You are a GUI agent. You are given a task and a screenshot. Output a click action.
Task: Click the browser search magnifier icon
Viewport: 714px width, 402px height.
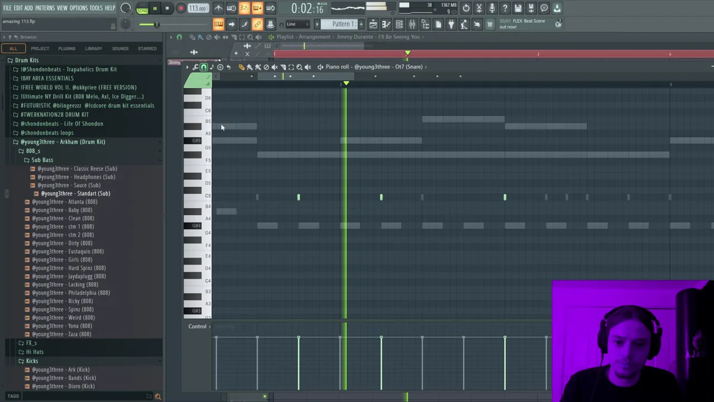157,396
